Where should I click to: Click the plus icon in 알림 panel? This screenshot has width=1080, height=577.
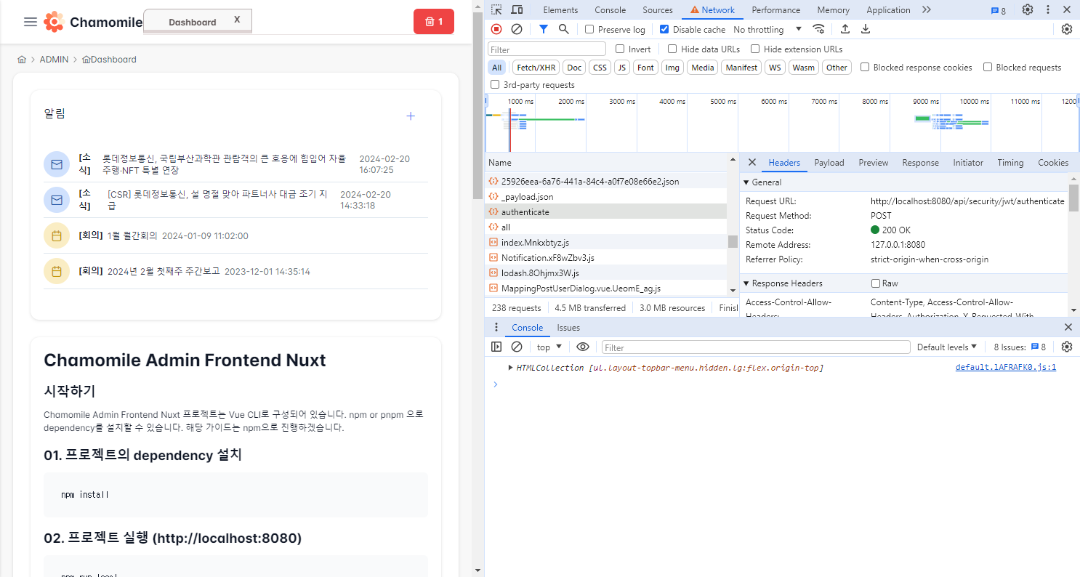coord(411,116)
